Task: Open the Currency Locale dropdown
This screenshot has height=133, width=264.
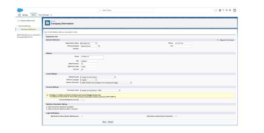Action: (x=100, y=91)
